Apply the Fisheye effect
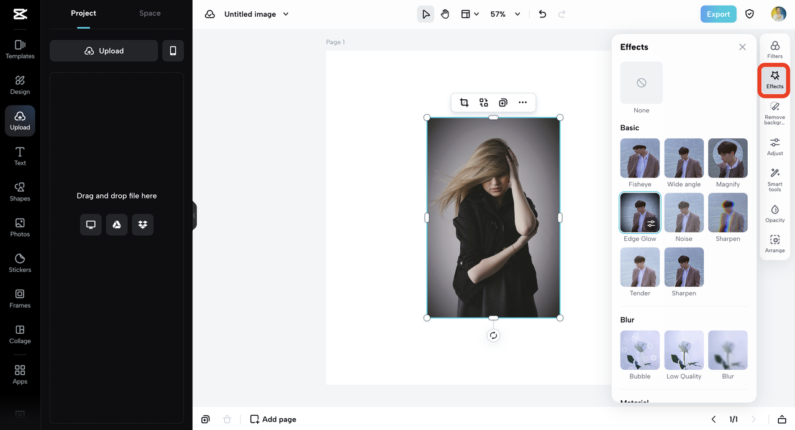Image resolution: width=795 pixels, height=430 pixels. coord(640,158)
